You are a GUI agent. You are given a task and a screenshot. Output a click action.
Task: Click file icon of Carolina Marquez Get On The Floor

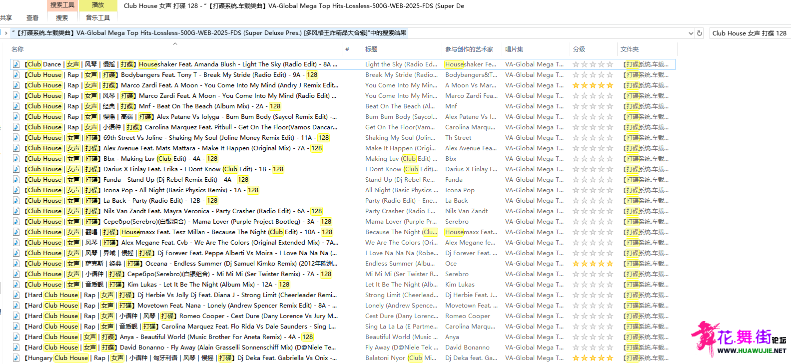coord(16,127)
